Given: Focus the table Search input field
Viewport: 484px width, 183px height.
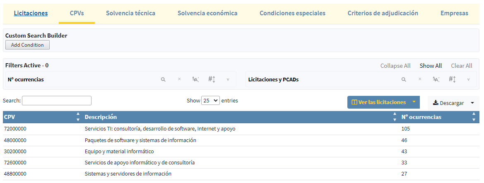Looking at the screenshot, I should pos(57,100).
